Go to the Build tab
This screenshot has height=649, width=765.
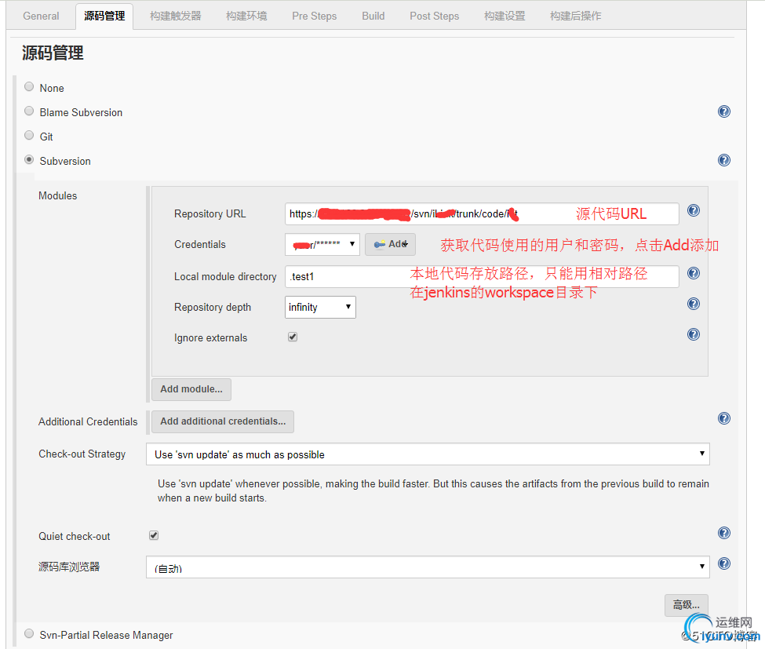[x=373, y=16]
